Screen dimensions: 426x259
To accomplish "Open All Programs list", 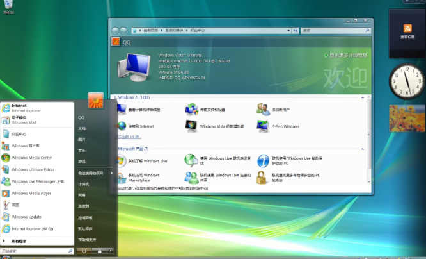I will pos(37,241).
